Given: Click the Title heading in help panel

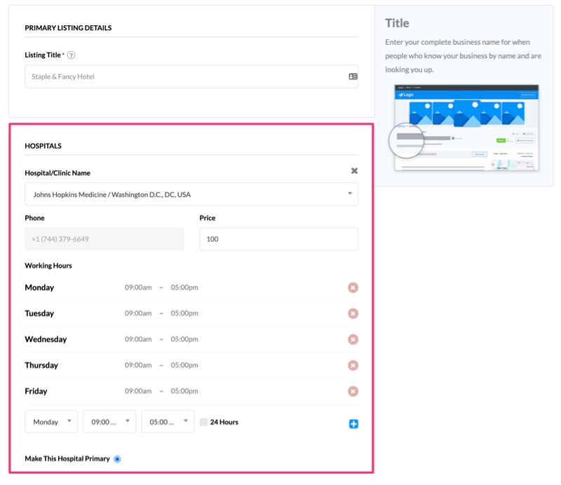Looking at the screenshot, I should (397, 23).
